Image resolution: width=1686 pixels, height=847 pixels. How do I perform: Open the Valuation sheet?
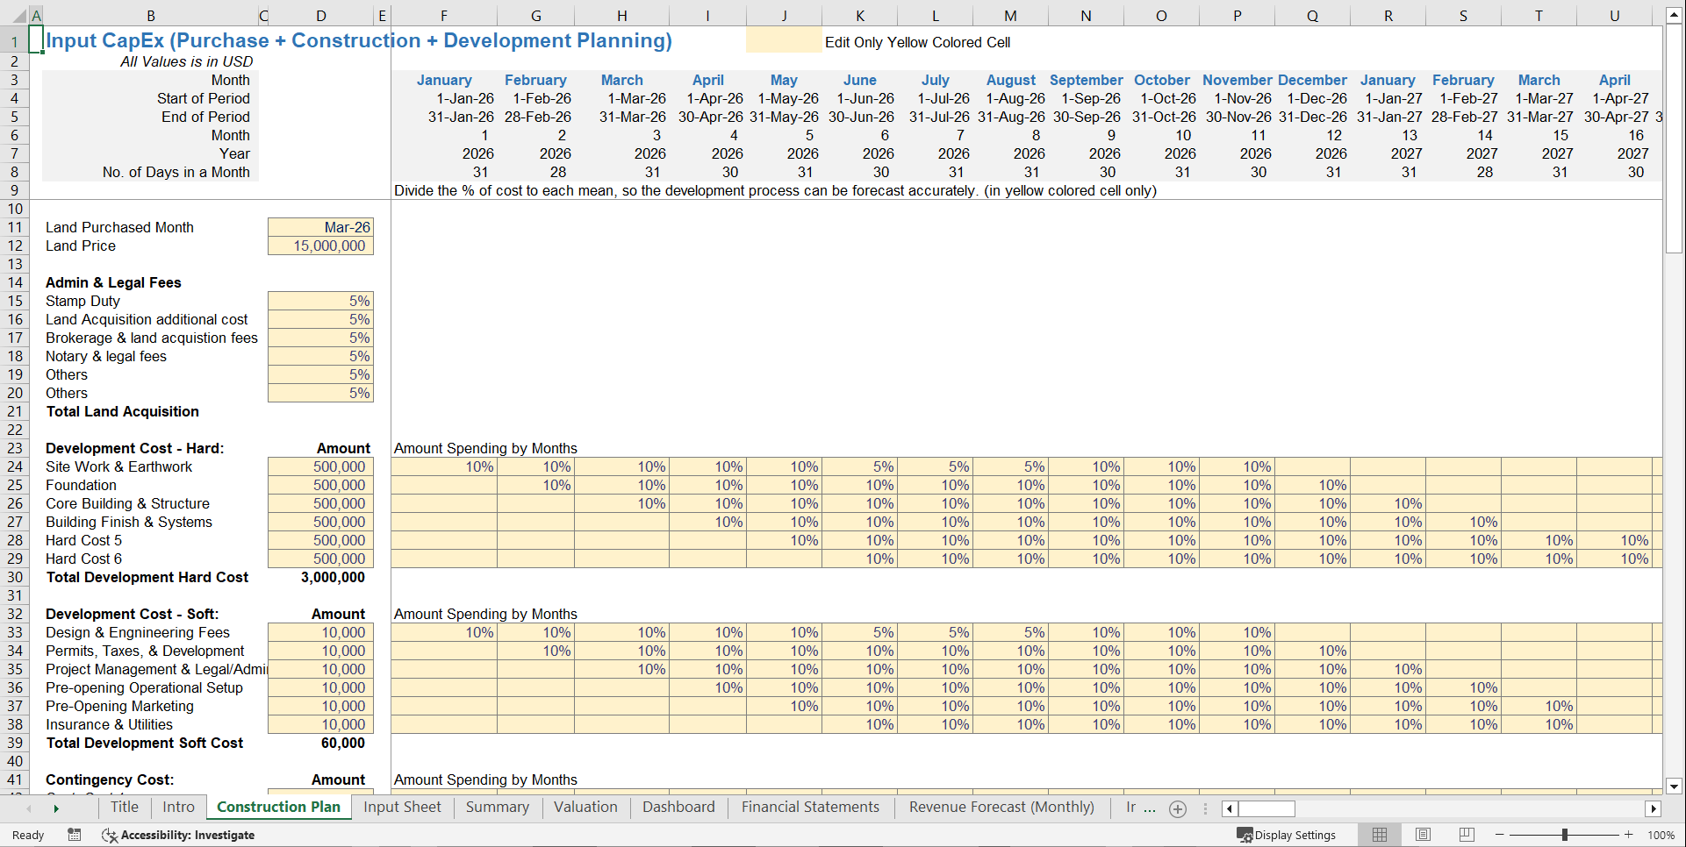click(585, 808)
